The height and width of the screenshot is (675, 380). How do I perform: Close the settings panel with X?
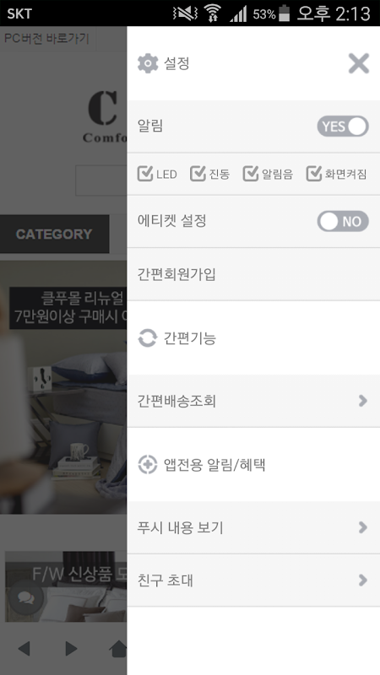tap(358, 64)
